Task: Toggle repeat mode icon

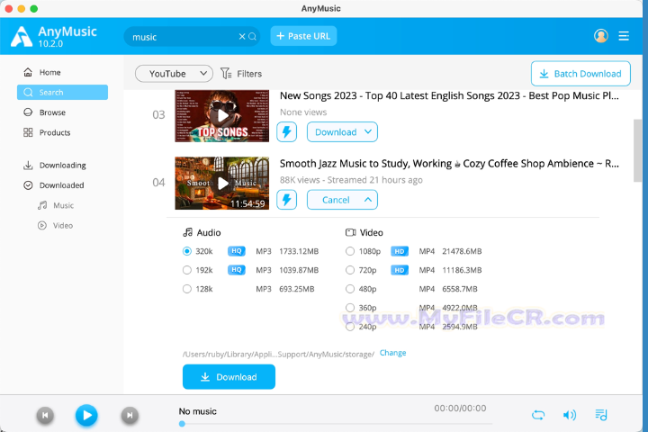Action: coord(538,415)
